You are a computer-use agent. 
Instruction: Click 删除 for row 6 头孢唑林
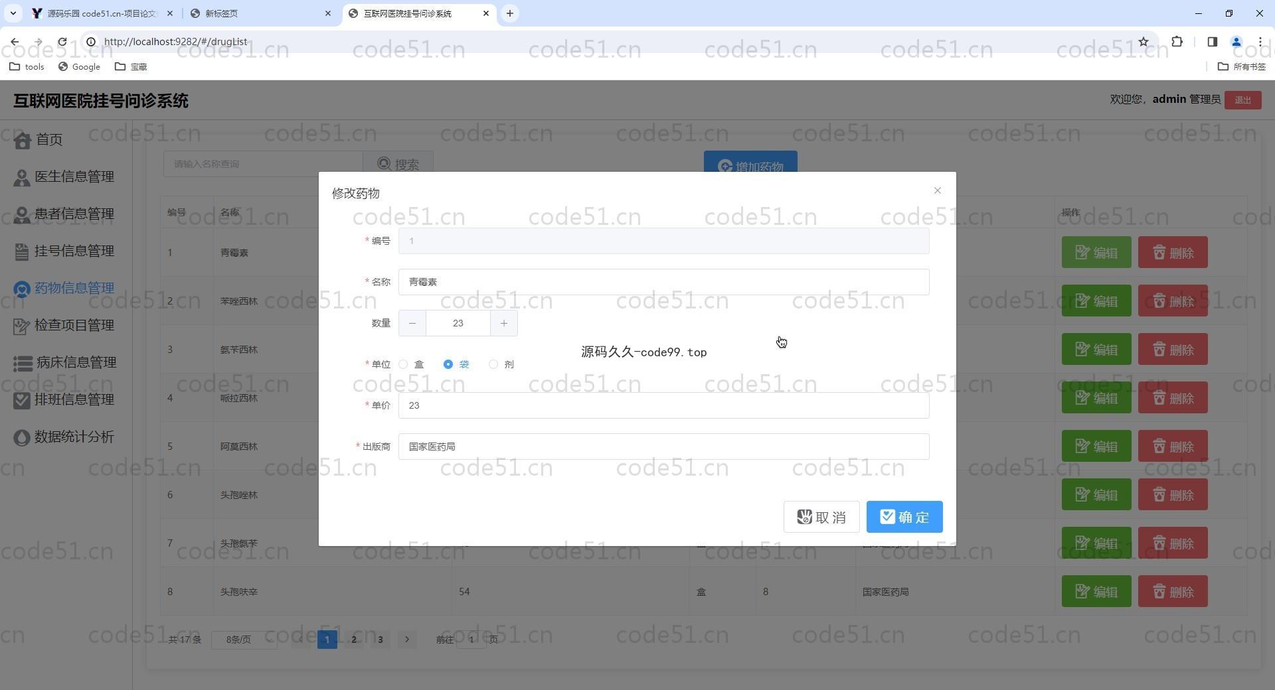[x=1173, y=494]
